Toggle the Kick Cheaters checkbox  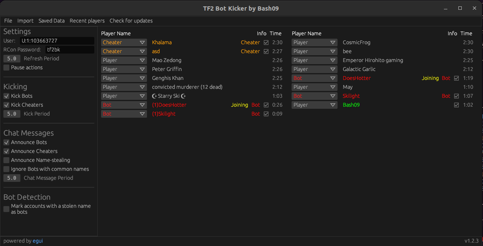coord(6,105)
